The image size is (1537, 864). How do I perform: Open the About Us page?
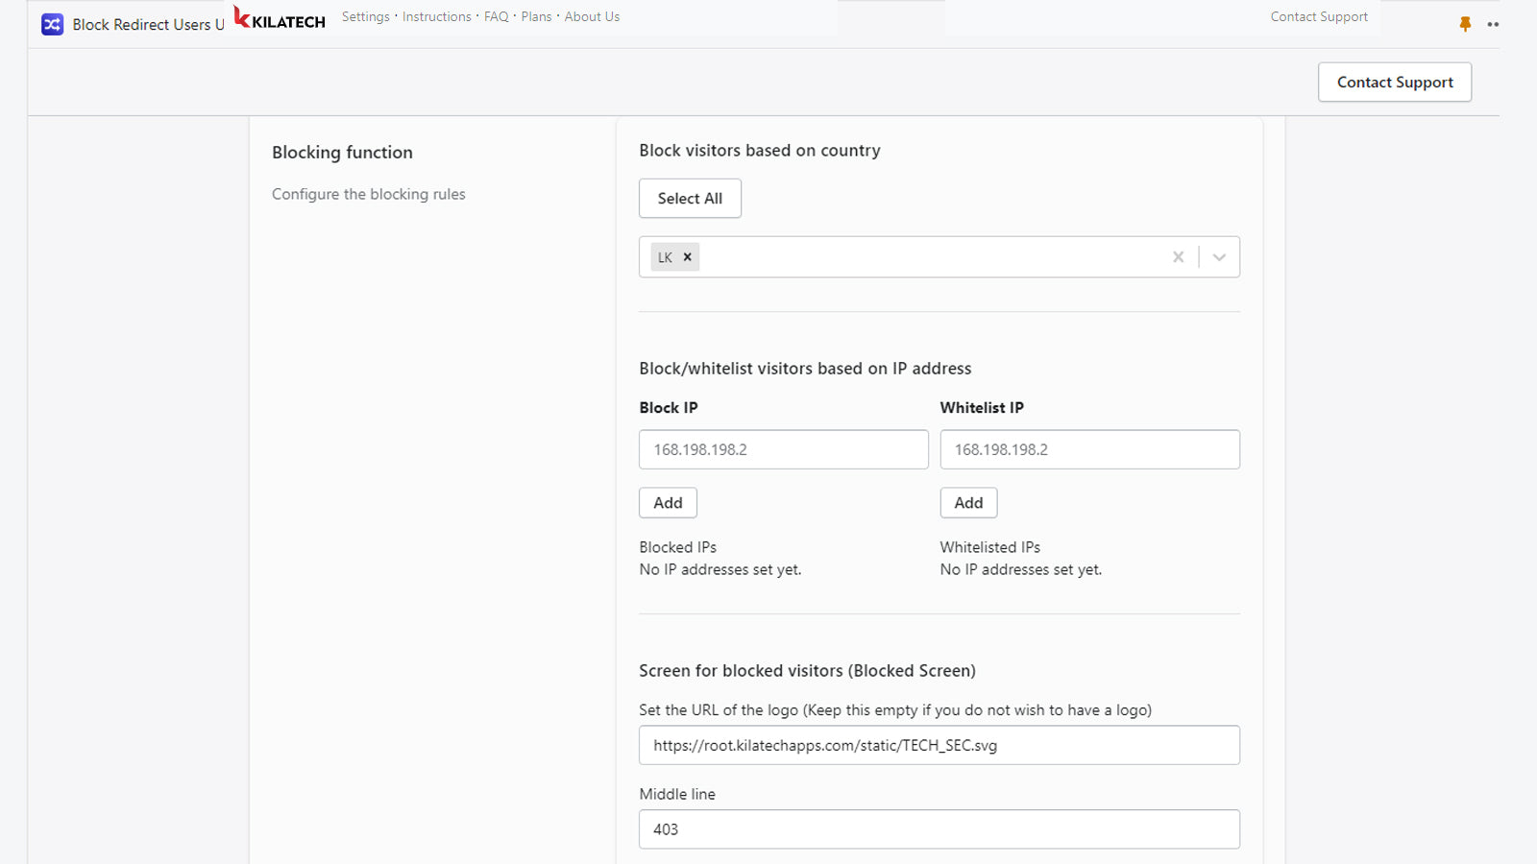tap(592, 17)
